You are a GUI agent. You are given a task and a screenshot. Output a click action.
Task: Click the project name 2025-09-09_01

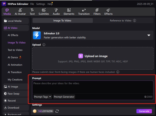[145, 4]
